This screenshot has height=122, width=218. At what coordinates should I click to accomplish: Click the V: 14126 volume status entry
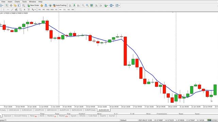click(x=201, y=120)
